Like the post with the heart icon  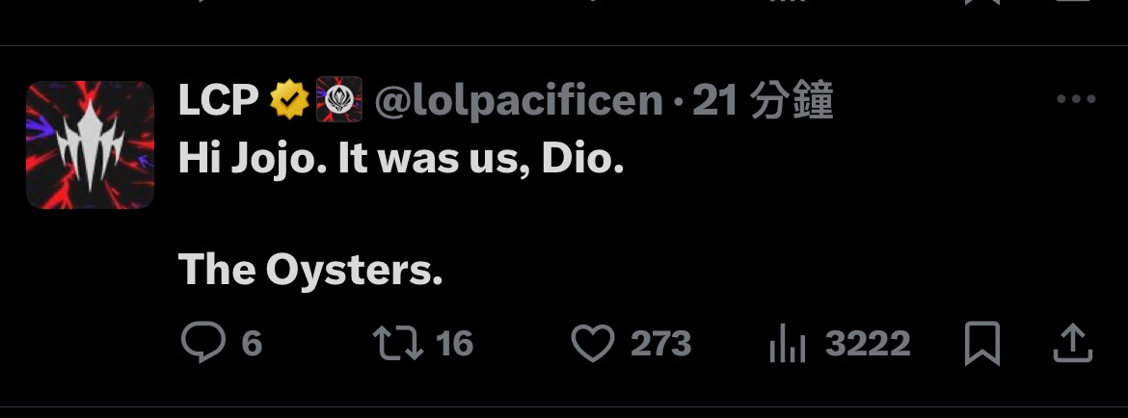(593, 344)
